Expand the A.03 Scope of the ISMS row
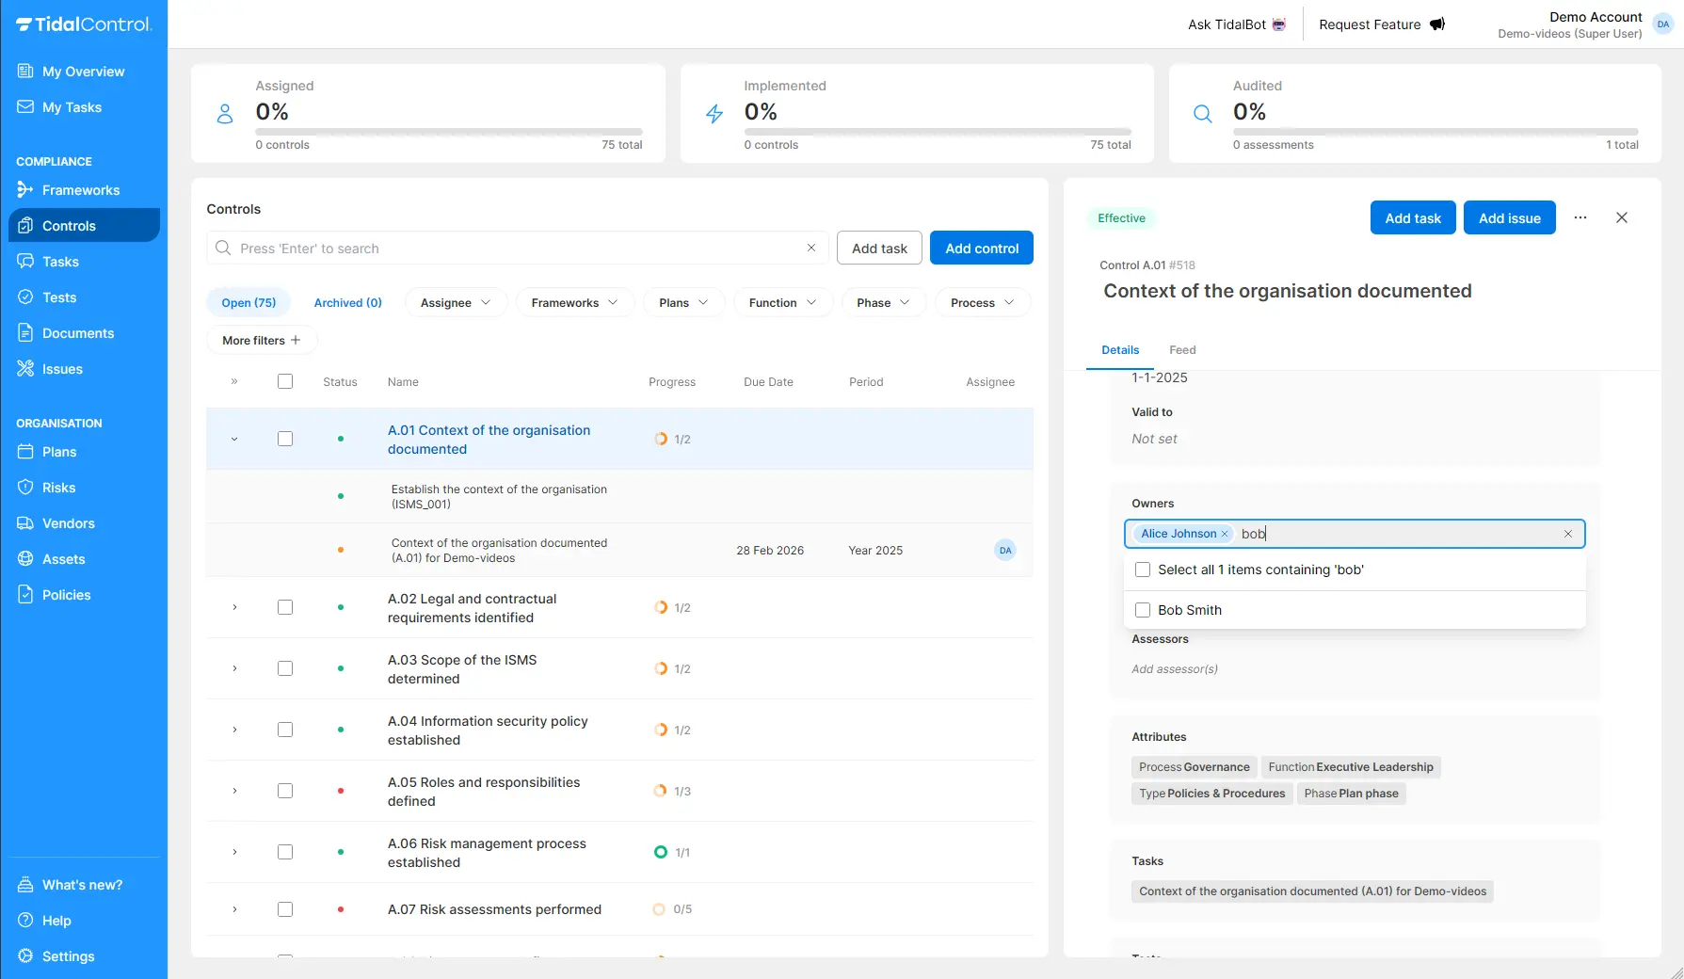 234,669
